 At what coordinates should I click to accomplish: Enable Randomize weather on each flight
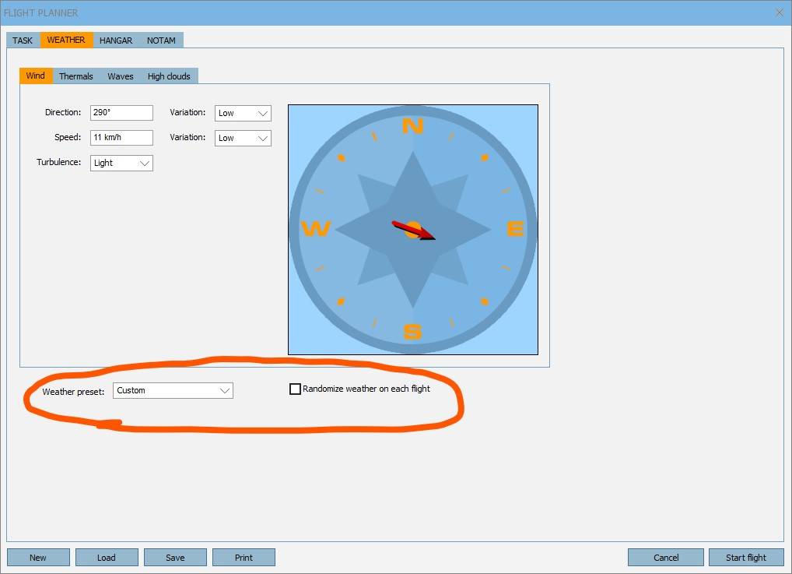pyautogui.click(x=296, y=389)
